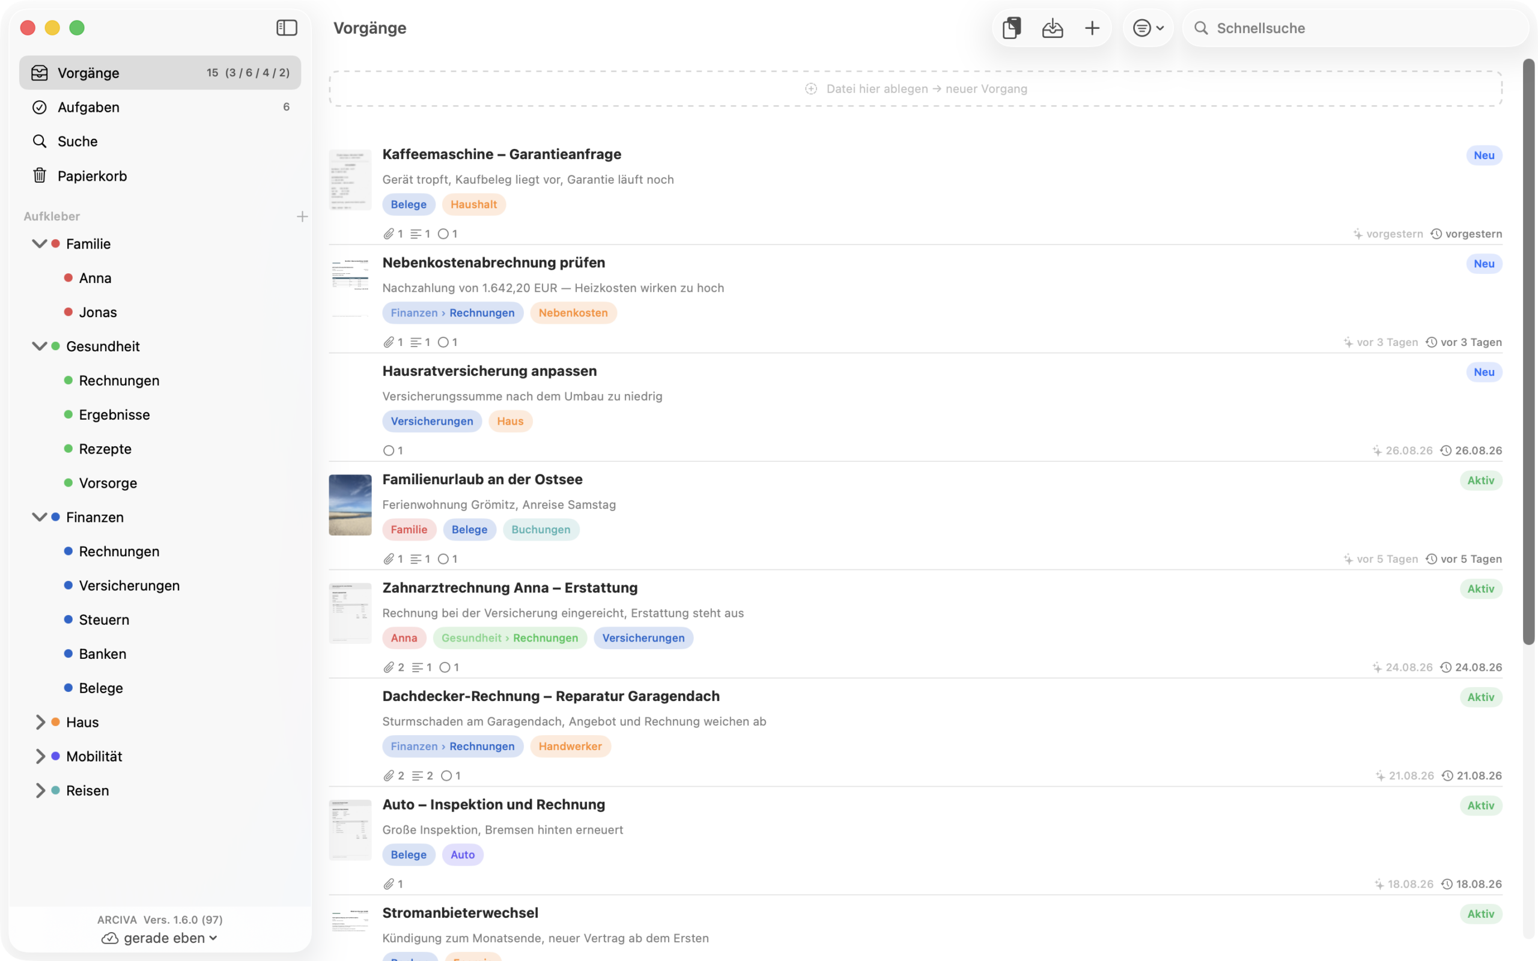Click the paste from clipboard toolbar icon
1538x961 pixels.
click(x=1011, y=28)
